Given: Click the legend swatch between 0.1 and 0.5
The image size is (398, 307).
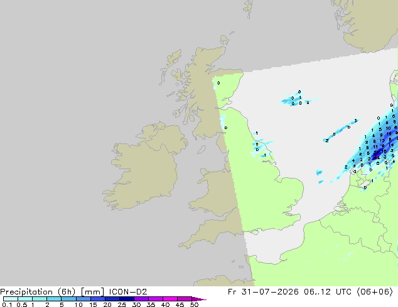Looking at the screenshot, I should pos(11,299).
